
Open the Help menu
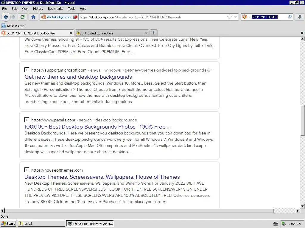click(x=83, y=9)
